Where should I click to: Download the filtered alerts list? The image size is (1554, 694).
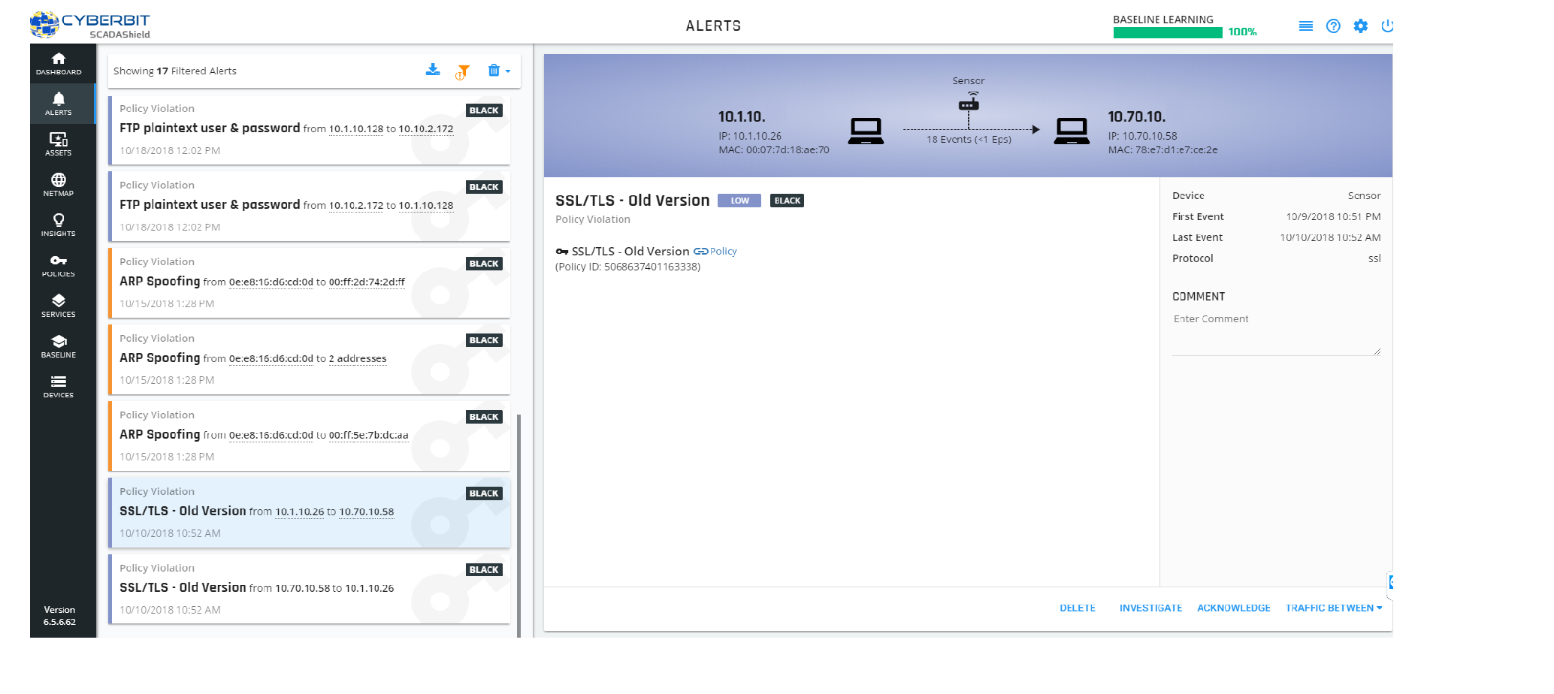pyautogui.click(x=433, y=70)
